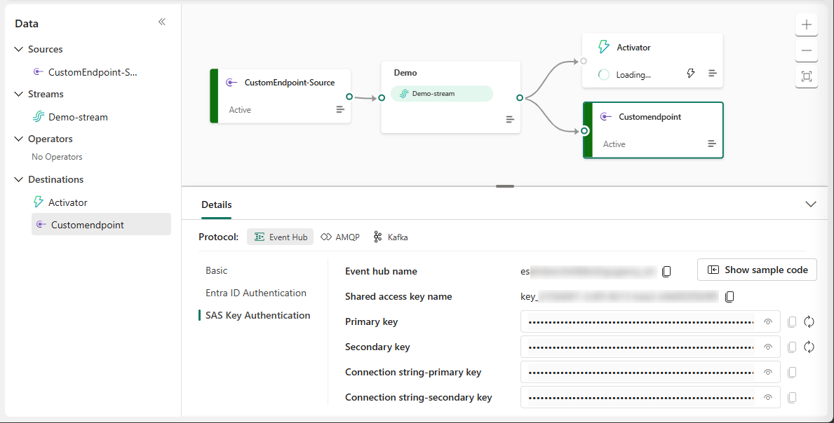Click 'Loading...' text on Activator node
The height and width of the screenshot is (423, 834).
(633, 75)
